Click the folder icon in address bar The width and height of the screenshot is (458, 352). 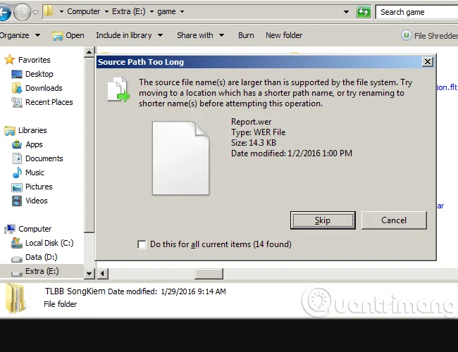49,11
